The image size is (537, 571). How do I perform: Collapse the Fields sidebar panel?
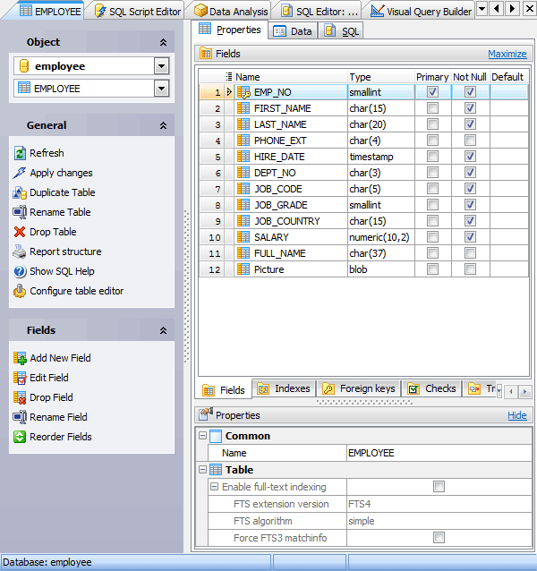[164, 330]
